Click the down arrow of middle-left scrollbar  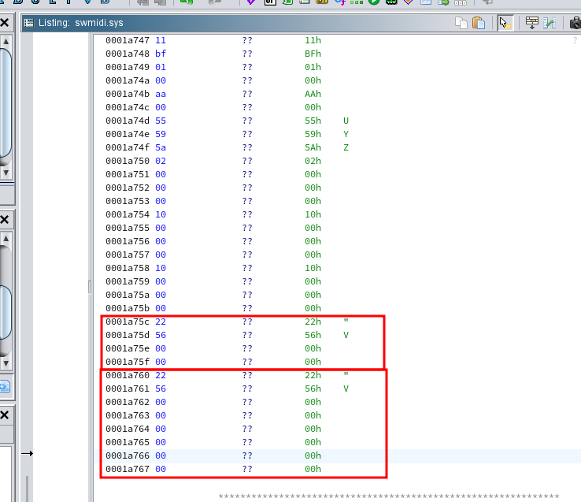pos(5,364)
